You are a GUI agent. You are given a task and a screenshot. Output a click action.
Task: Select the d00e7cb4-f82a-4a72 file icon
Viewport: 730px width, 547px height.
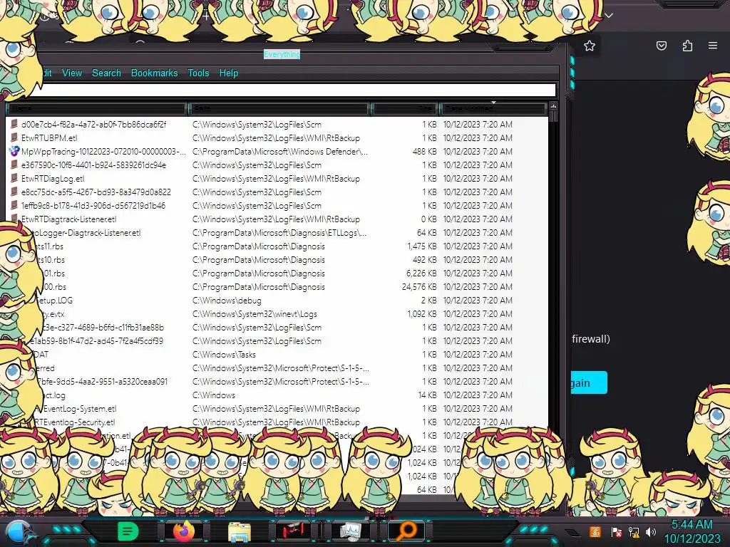point(14,124)
